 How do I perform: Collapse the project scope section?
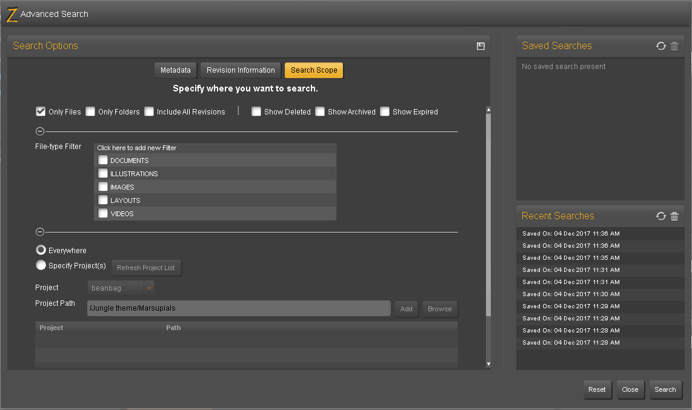click(40, 232)
